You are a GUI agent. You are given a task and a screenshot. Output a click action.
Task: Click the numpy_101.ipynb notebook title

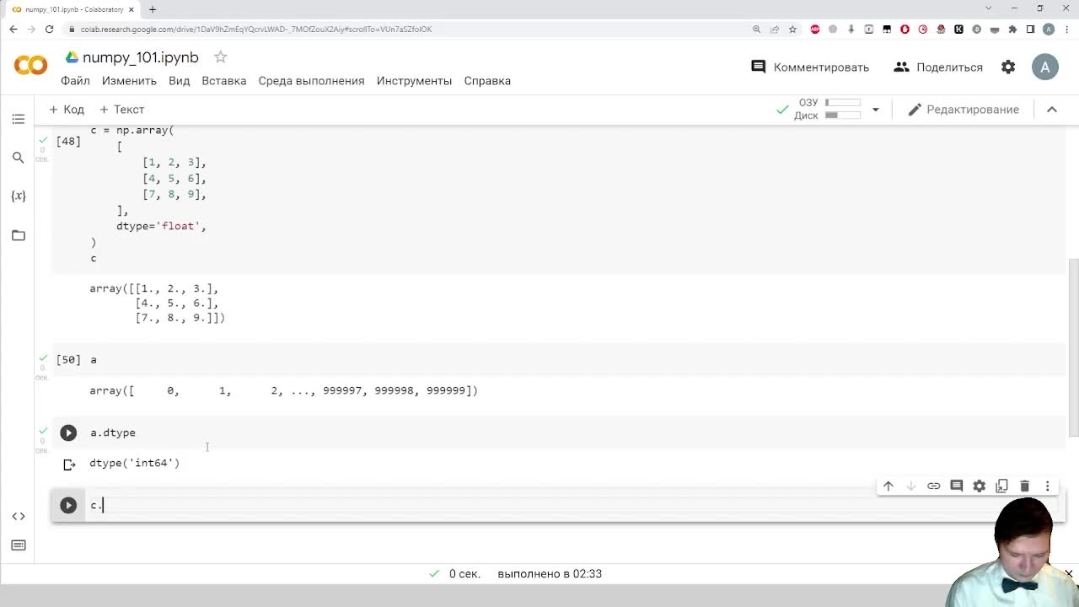(x=141, y=57)
